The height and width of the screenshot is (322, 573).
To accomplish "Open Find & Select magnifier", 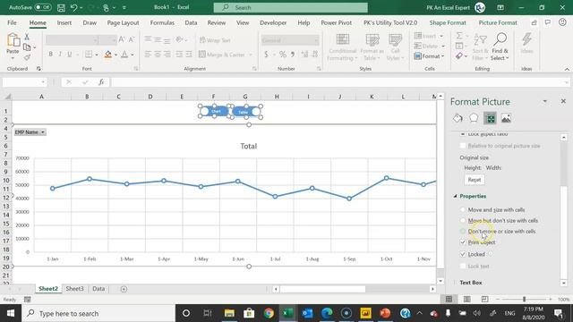I will tap(500, 47).
